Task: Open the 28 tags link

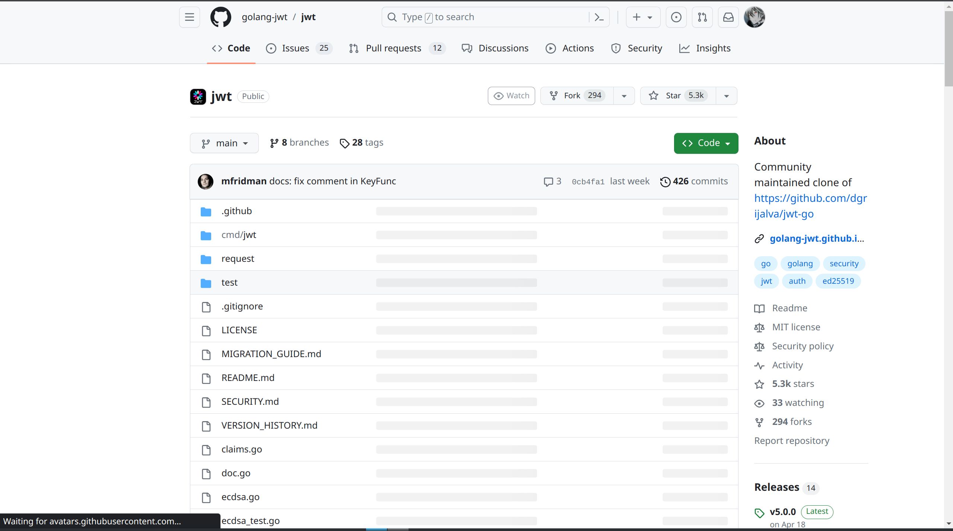Action: [x=361, y=143]
